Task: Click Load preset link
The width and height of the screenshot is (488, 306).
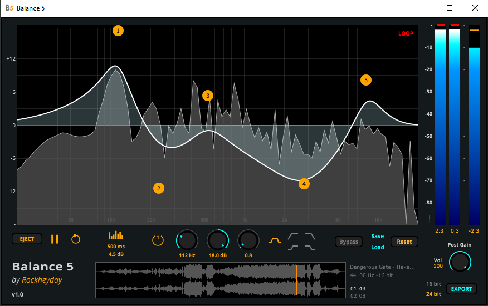Action: point(377,247)
